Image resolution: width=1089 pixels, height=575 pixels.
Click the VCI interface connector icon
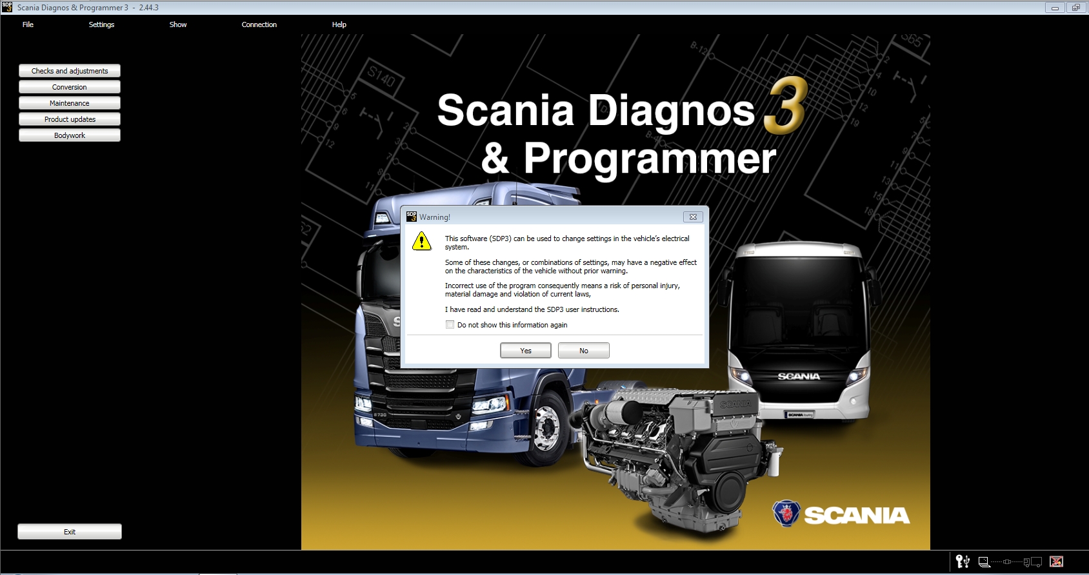coord(1006,562)
